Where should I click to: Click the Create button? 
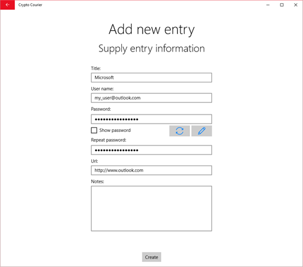[x=151, y=257]
